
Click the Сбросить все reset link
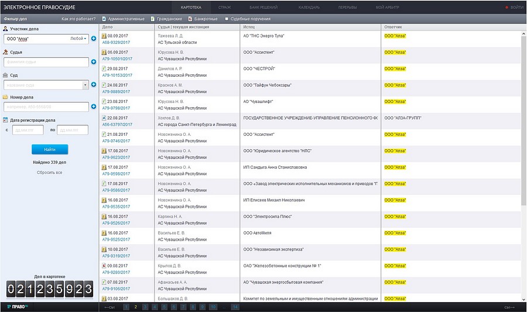(x=49, y=172)
